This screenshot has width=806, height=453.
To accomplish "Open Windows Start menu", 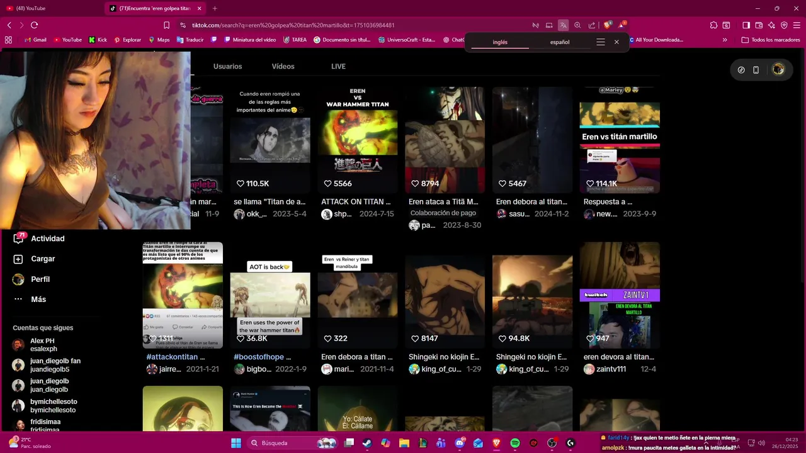I will (x=236, y=443).
